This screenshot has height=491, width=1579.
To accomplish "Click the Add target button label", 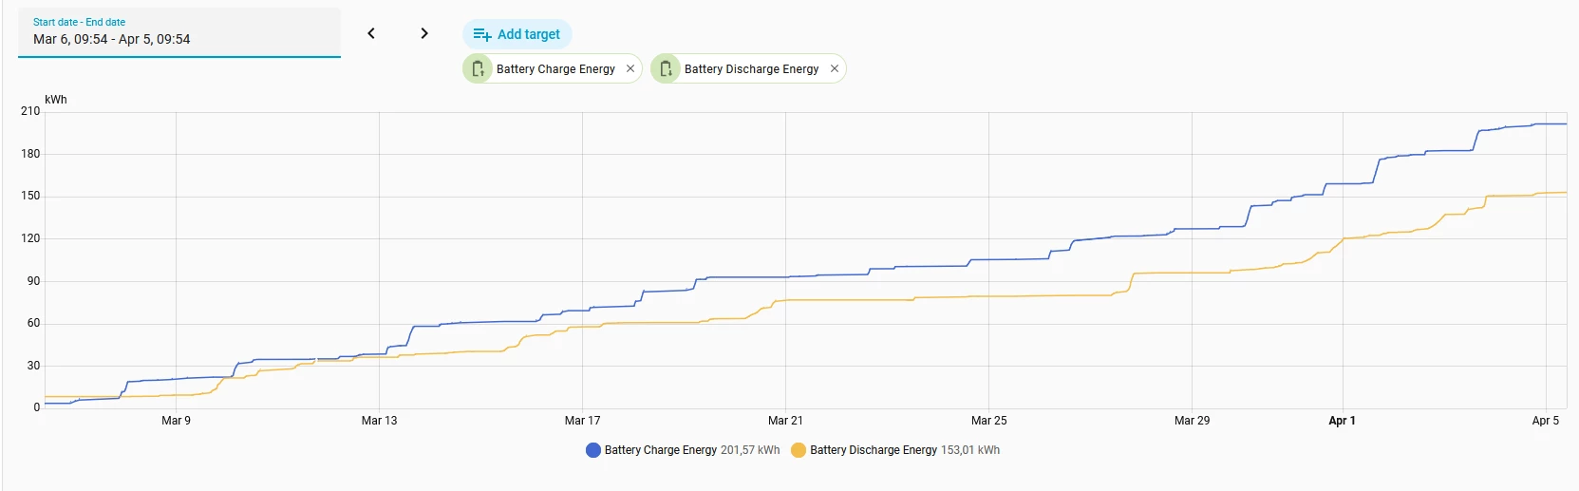I will [529, 34].
